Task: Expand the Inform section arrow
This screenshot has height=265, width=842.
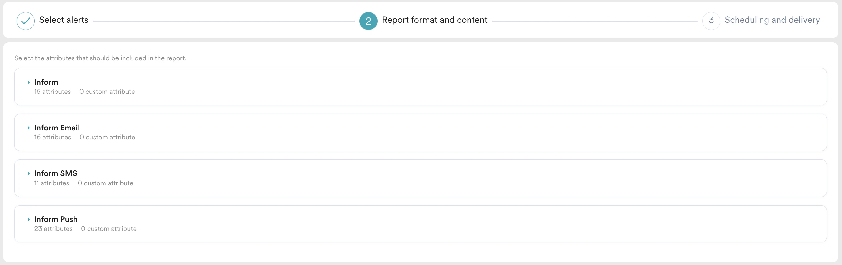Action: tap(29, 82)
